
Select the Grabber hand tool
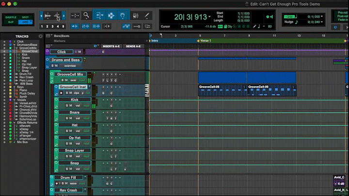pyautogui.click(x=124, y=15)
